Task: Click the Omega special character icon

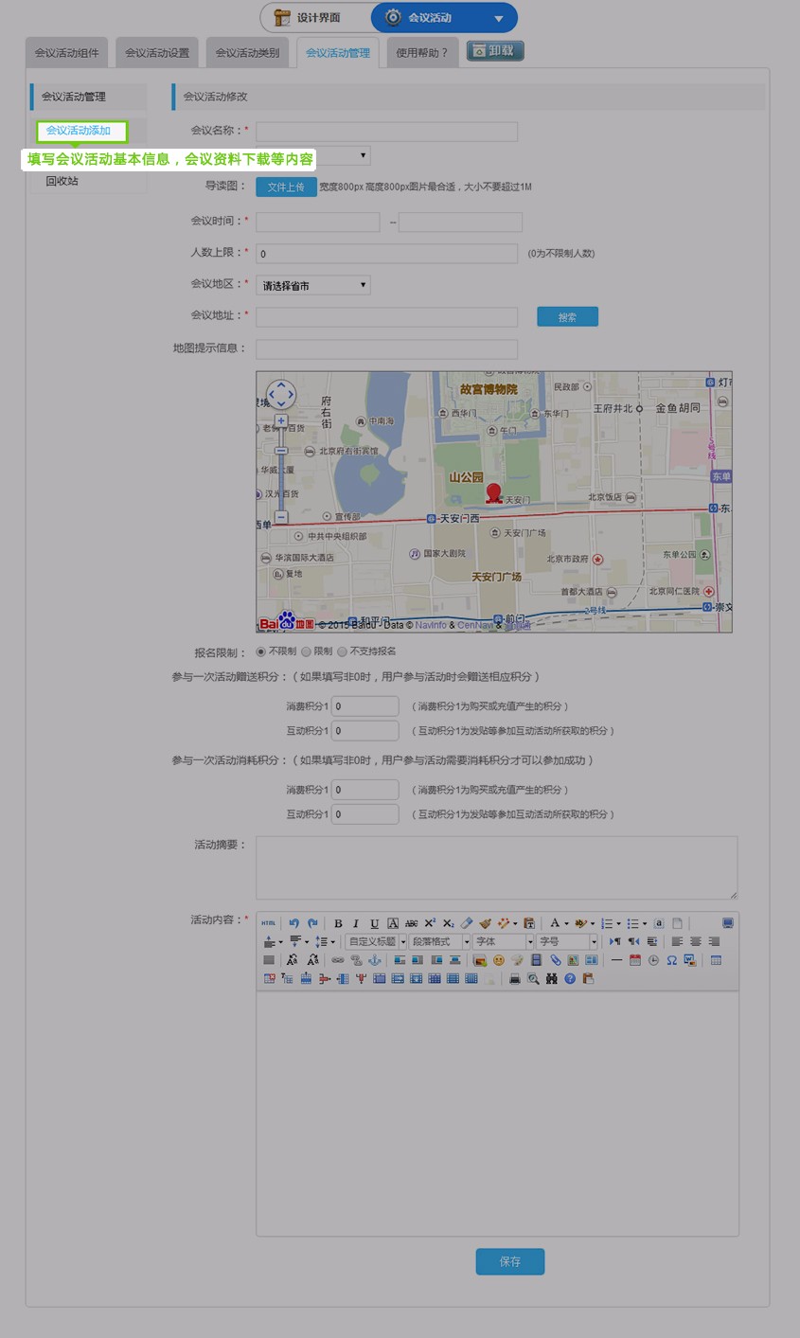Action: (x=671, y=960)
